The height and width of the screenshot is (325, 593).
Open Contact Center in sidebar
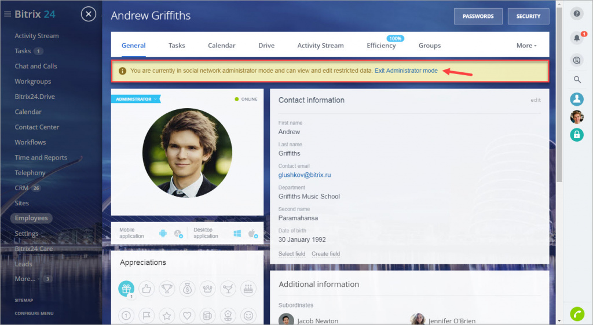36,127
